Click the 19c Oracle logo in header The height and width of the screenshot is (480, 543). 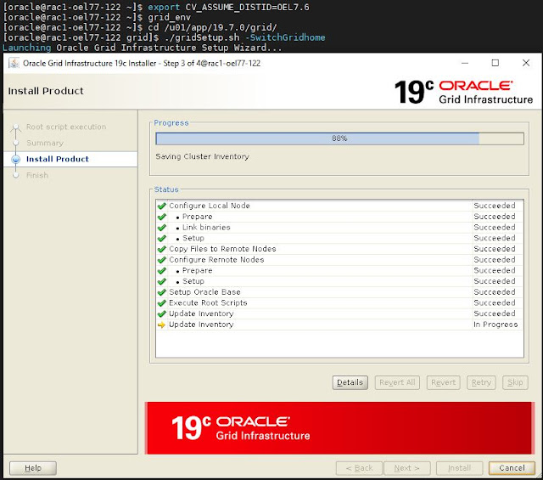pos(463,92)
